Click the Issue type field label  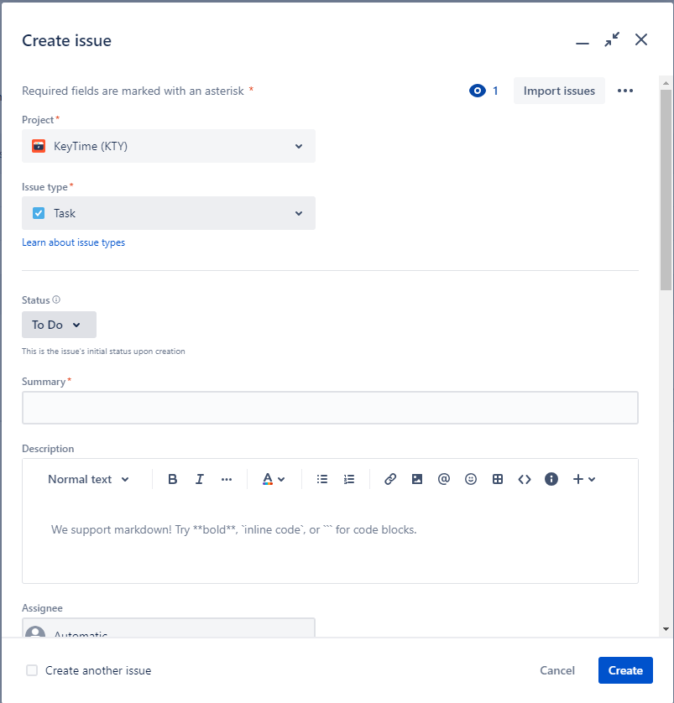pos(44,187)
